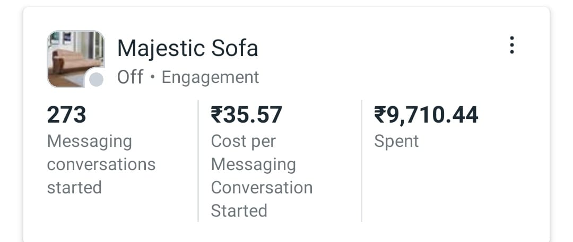Screen dimensions: 573x242
Task: Open the Majestic Sofa campaign title
Action: pyautogui.click(x=187, y=49)
